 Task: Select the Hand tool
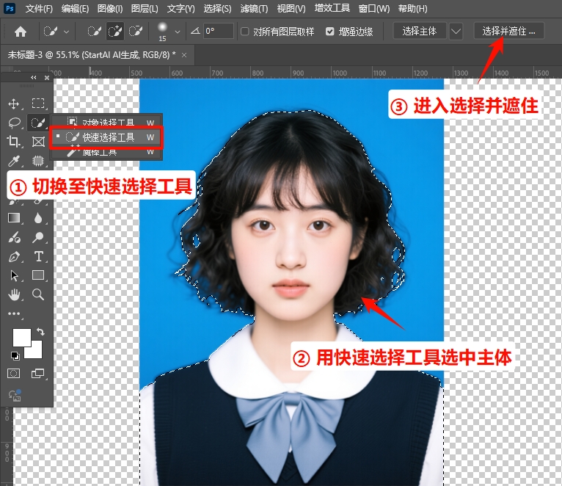[x=14, y=295]
